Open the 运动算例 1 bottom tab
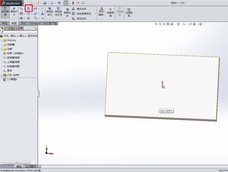This screenshot has height=172, width=228. pyautogui.click(x=32, y=167)
